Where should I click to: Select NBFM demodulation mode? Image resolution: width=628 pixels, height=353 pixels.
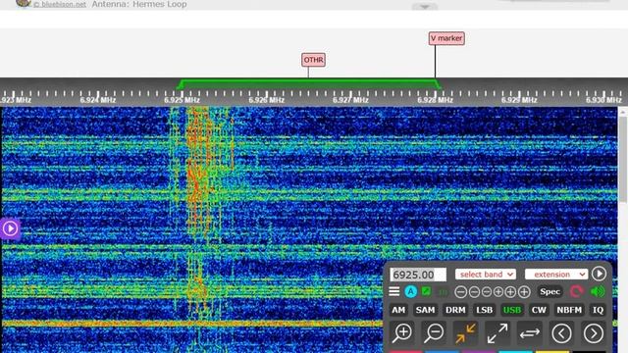[569, 310]
